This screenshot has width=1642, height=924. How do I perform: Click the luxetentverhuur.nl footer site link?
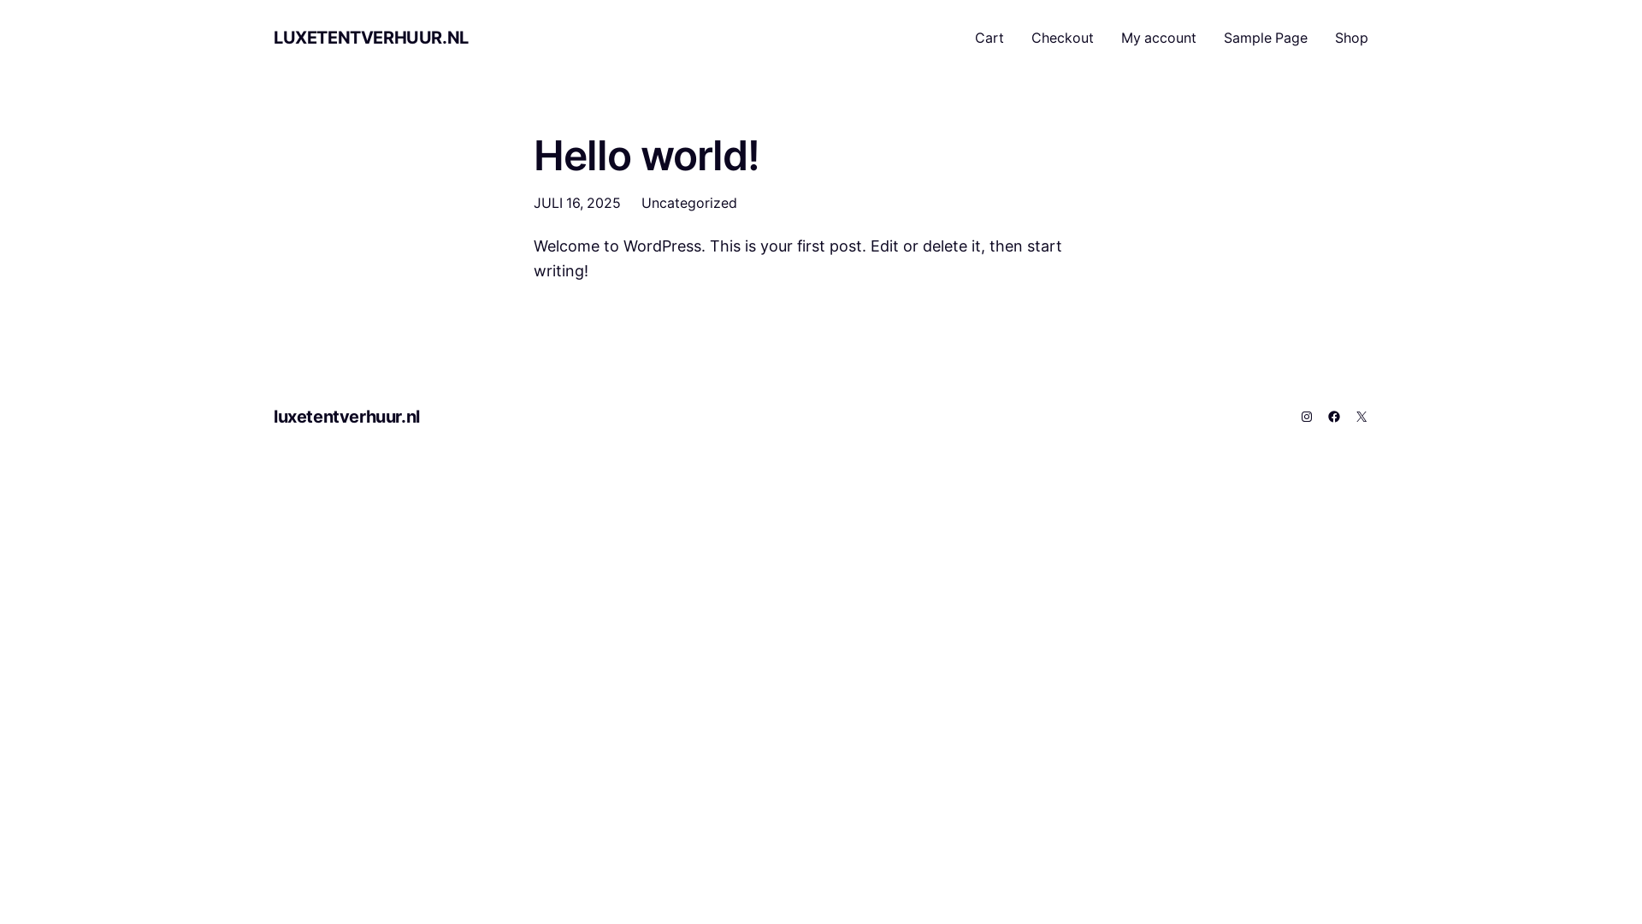tap(346, 417)
